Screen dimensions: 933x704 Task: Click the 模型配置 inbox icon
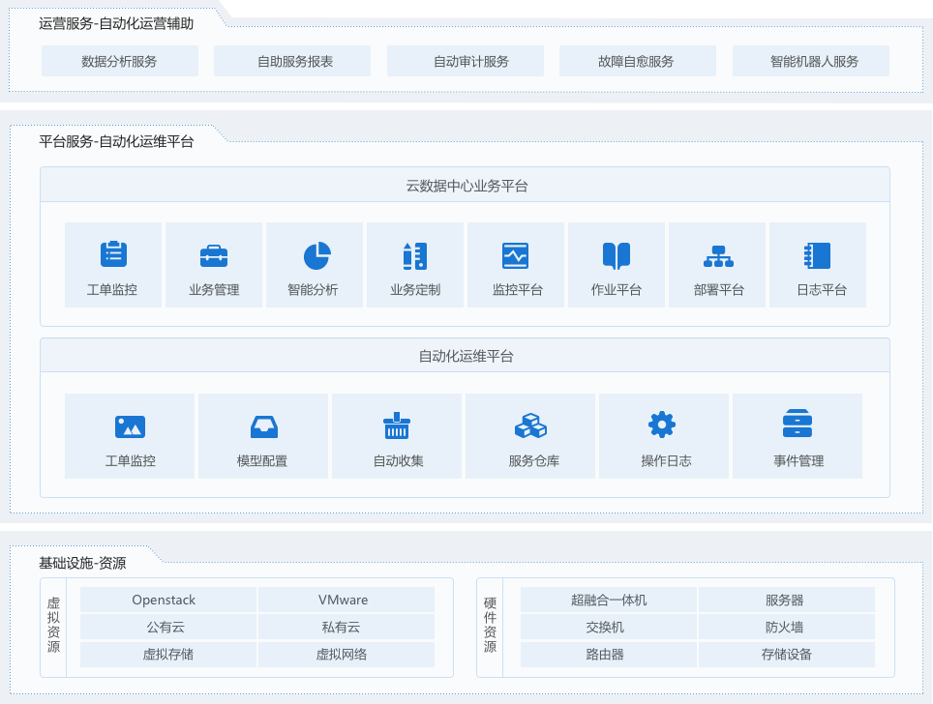click(263, 424)
